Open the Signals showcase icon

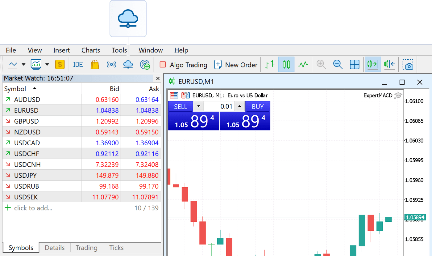click(111, 64)
